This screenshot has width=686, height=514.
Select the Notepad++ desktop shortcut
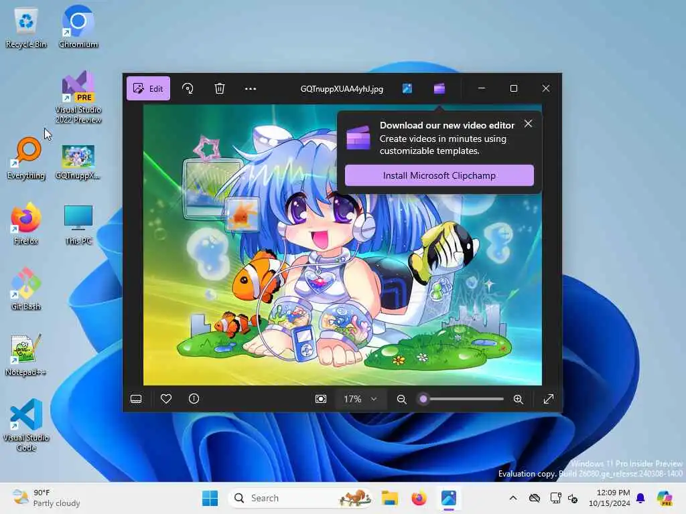point(26,355)
